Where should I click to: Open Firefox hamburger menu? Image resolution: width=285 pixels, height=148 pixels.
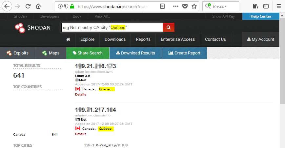[x=279, y=6]
